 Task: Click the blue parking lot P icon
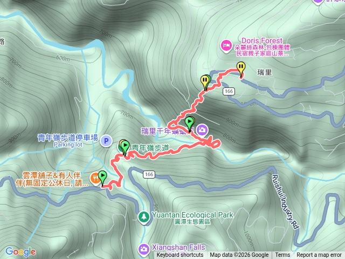(106, 141)
